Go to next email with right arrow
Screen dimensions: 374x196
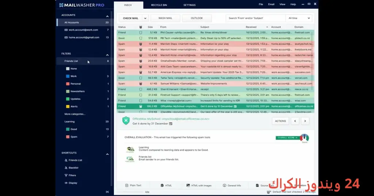pyautogui.click(x=305, y=121)
